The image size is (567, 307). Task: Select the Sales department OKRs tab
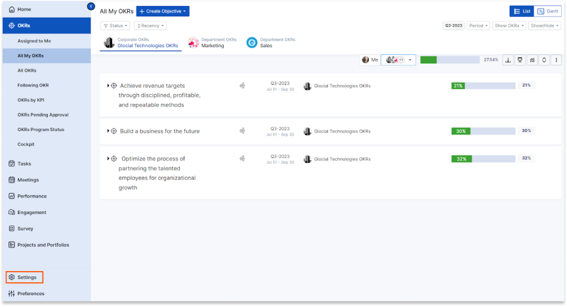271,43
